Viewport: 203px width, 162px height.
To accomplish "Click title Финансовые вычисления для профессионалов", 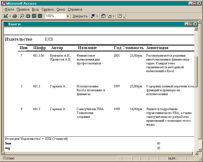I will [89, 59].
